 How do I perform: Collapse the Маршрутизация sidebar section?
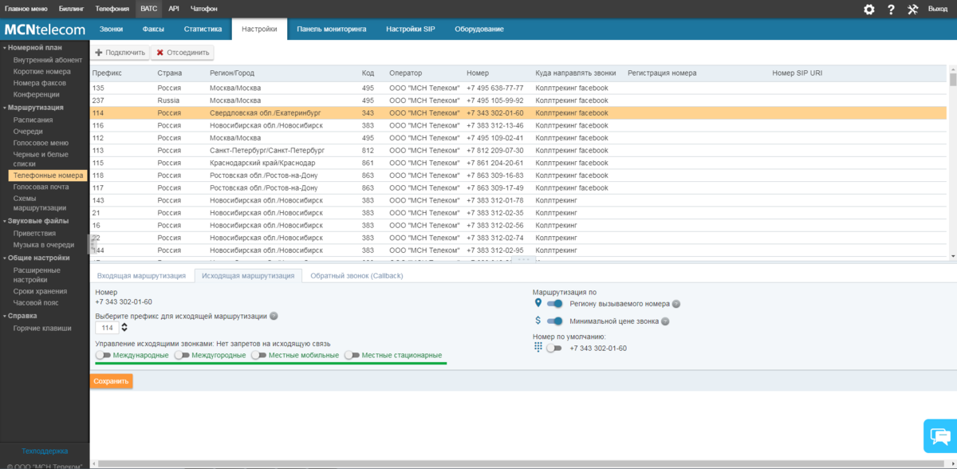click(x=33, y=107)
